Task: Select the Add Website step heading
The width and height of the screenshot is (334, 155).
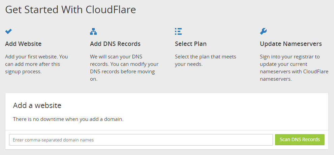Action: [x=23, y=44]
